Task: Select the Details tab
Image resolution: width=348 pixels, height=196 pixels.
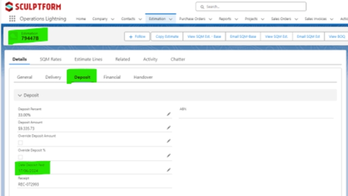Action: click(20, 59)
